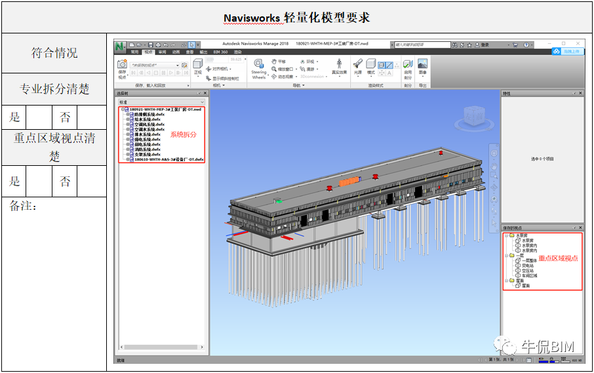Viewport: 594px width, 373px height.
Task: Select 消防系统.dwfx in the selection tree
Action: click(148, 149)
